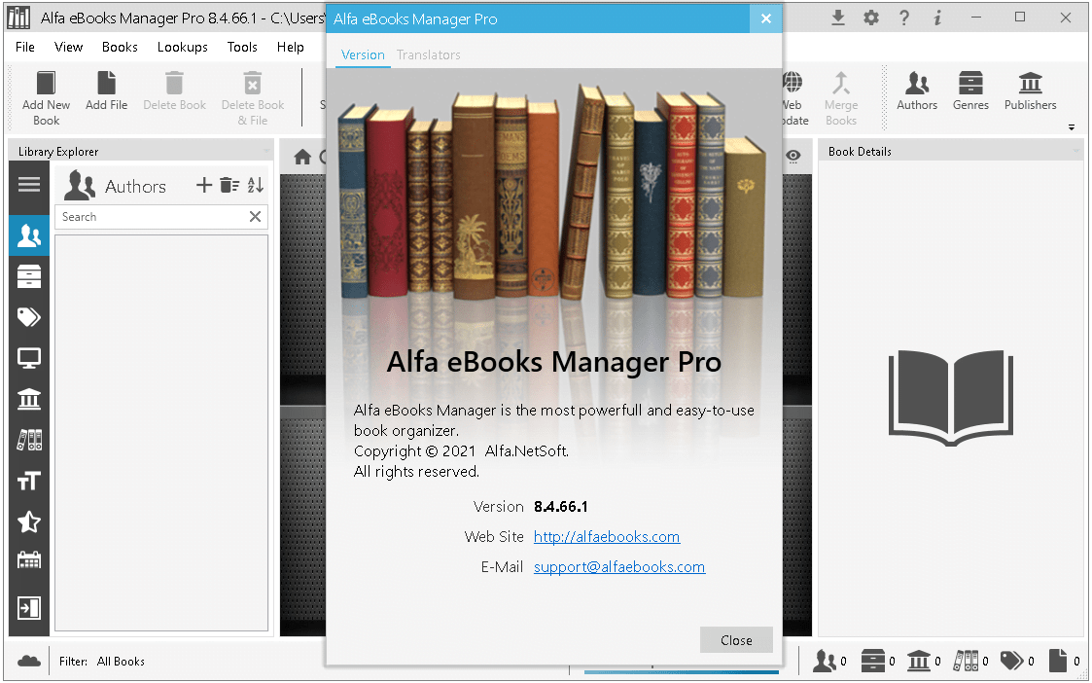This screenshot has height=683, width=1092.
Task: Open the Books menu
Action: point(120,47)
